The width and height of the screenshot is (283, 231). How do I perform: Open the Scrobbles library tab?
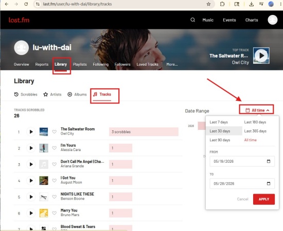coord(26,94)
